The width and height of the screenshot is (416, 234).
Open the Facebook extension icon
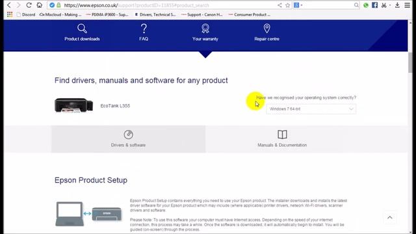374,5
